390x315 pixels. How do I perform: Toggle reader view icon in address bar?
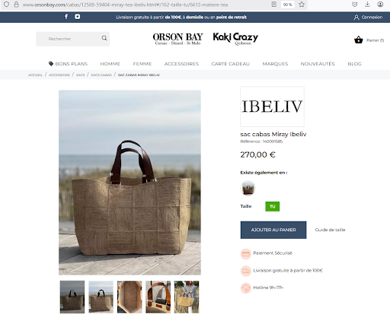(x=273, y=5)
